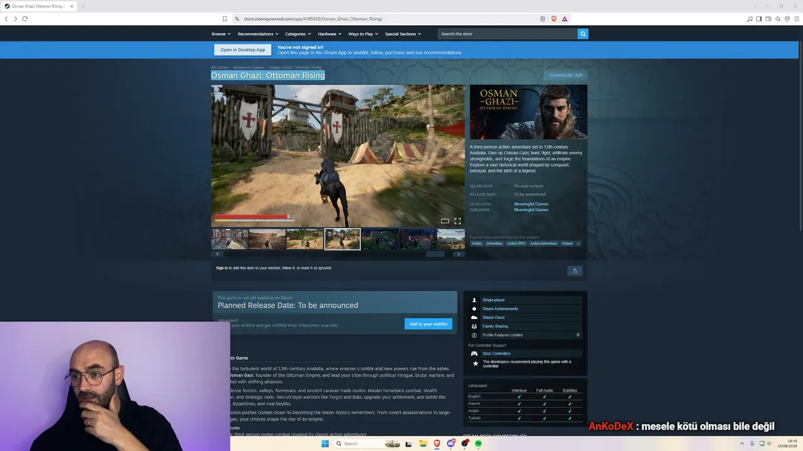Expand the Ways to Play menu
Viewport: 803px width, 451px height.
(x=363, y=34)
